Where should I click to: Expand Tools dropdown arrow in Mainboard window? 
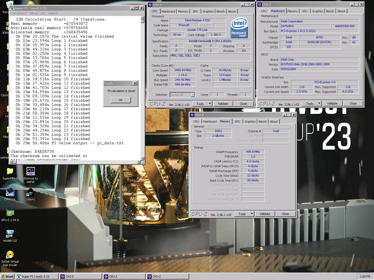319,103
